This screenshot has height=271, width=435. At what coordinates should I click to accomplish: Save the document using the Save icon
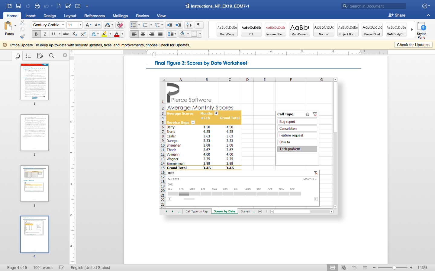(18, 6)
